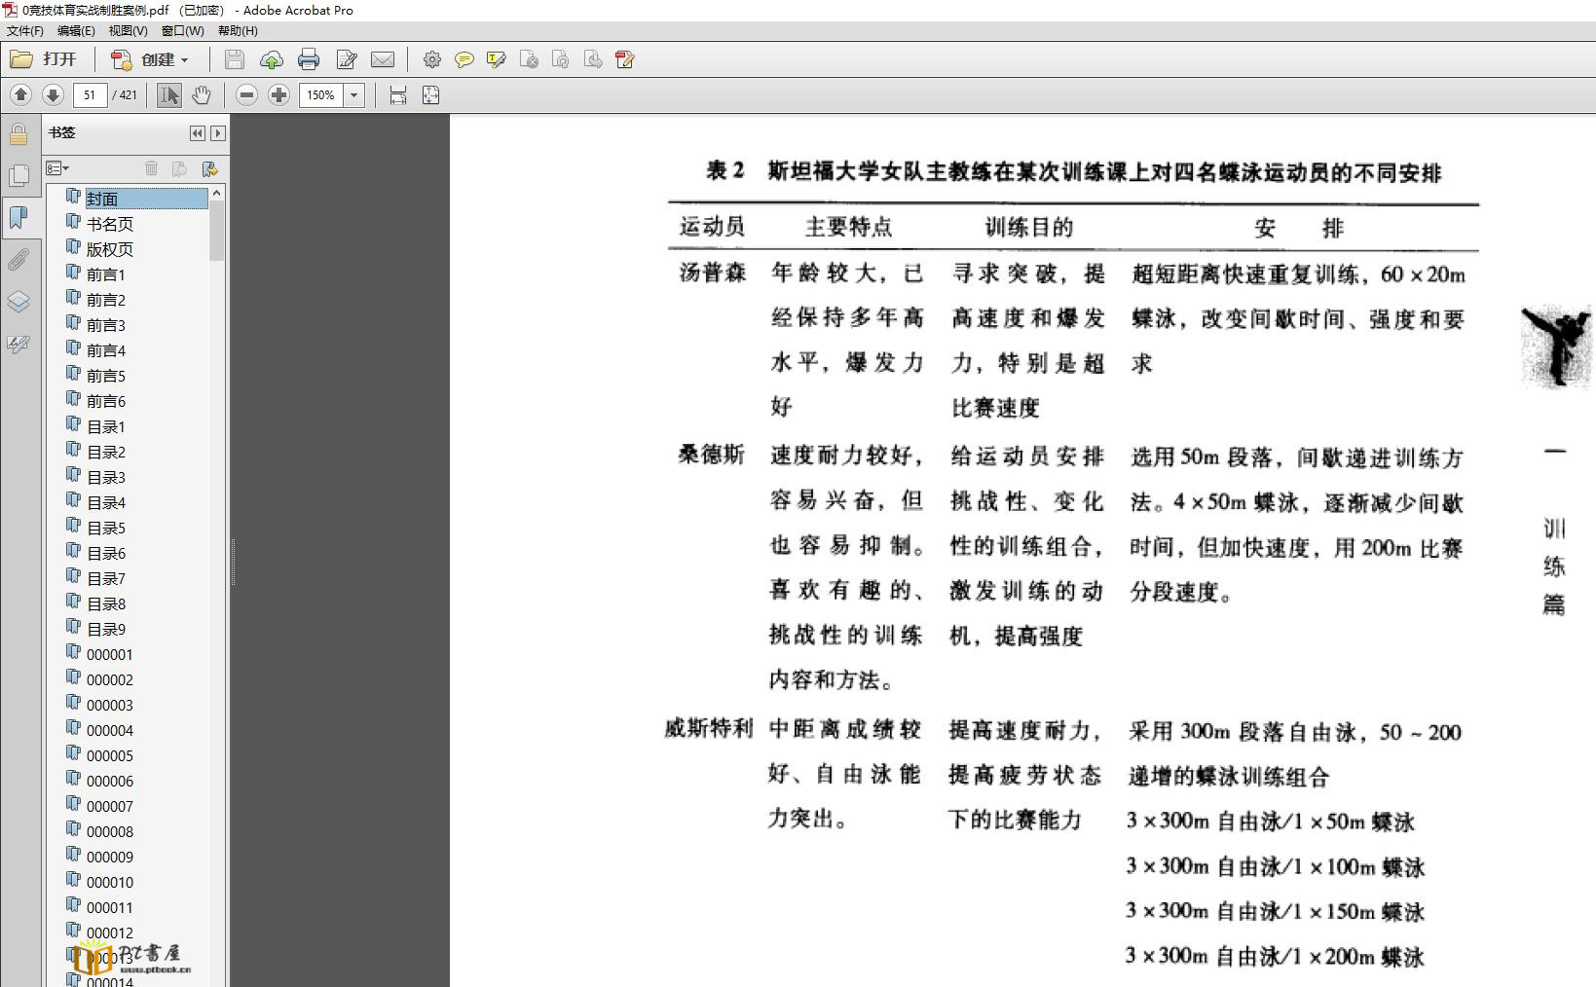Select the highlight text tool
The height and width of the screenshot is (987, 1596).
pos(497,60)
